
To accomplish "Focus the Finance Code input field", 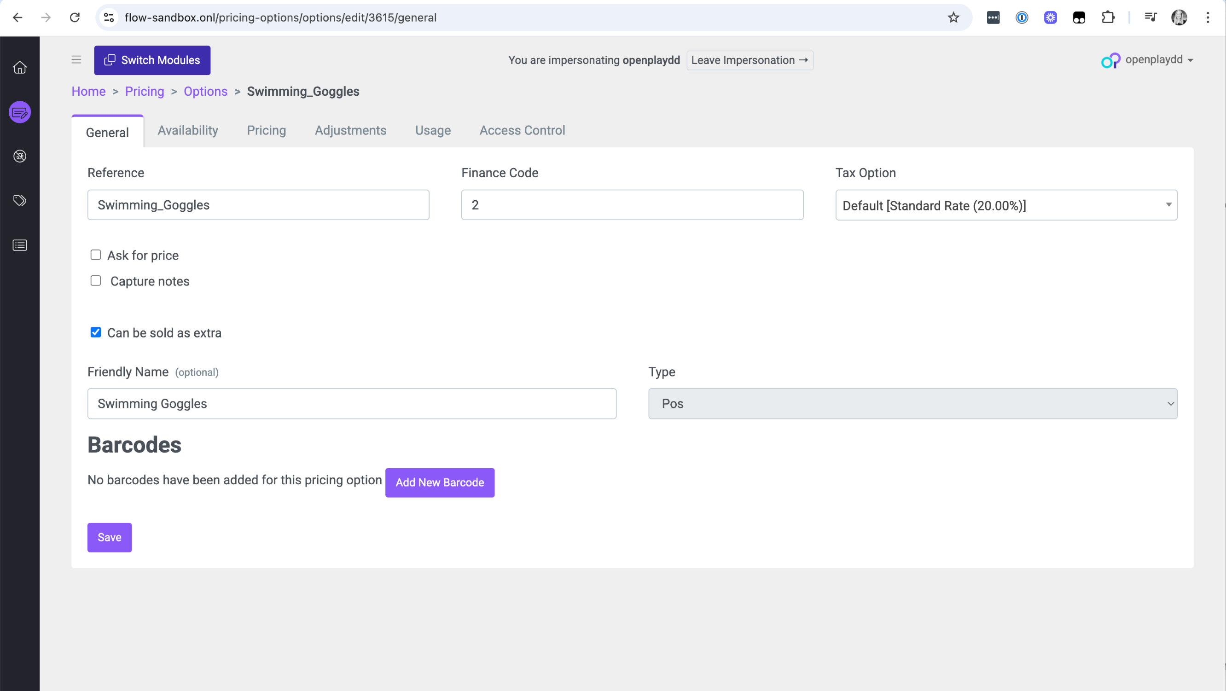I will point(632,205).
